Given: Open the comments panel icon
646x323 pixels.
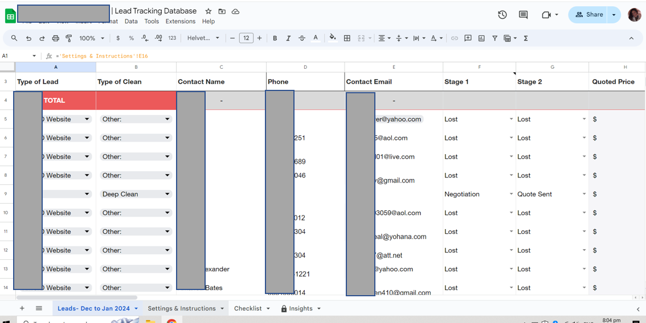Looking at the screenshot, I should [x=523, y=15].
